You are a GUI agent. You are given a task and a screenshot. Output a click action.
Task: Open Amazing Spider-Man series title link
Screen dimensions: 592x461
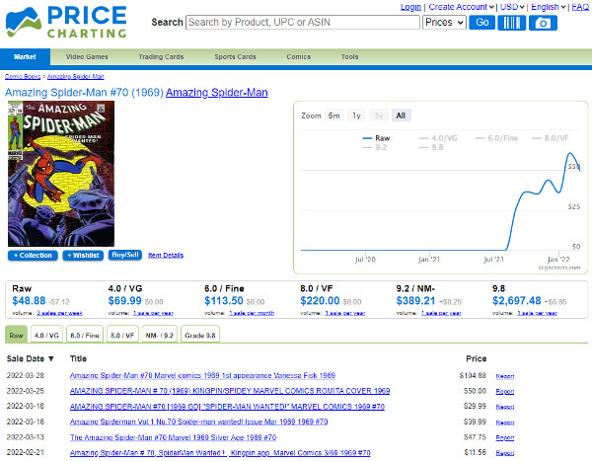point(217,93)
